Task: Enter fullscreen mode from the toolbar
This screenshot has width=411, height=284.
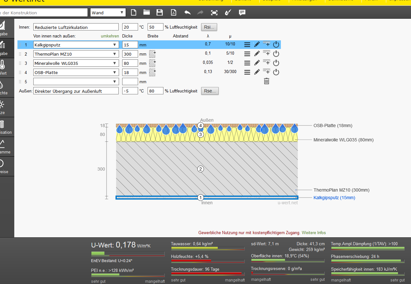Action: click(x=214, y=13)
